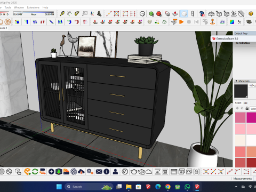Click the Materials home icon
Viewport: 256px width, 192px height.
tap(247, 108)
